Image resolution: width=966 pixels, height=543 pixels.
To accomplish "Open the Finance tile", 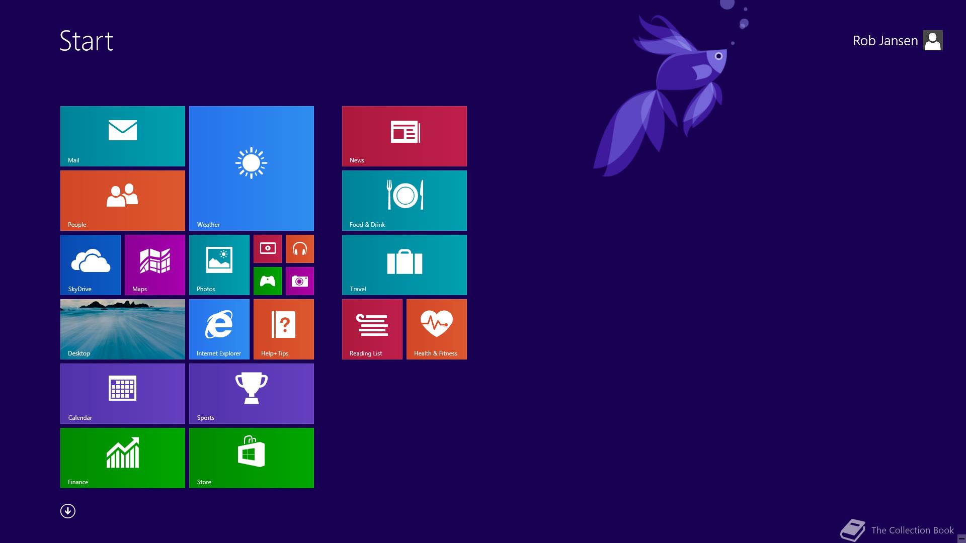I will click(x=123, y=458).
